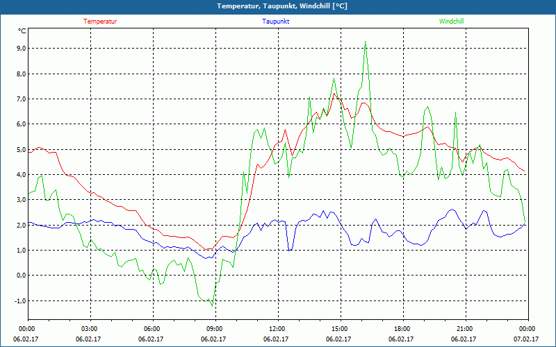The image size is (556, 347).
Task: Click the 03:00 time axis label
Action: pos(91,328)
